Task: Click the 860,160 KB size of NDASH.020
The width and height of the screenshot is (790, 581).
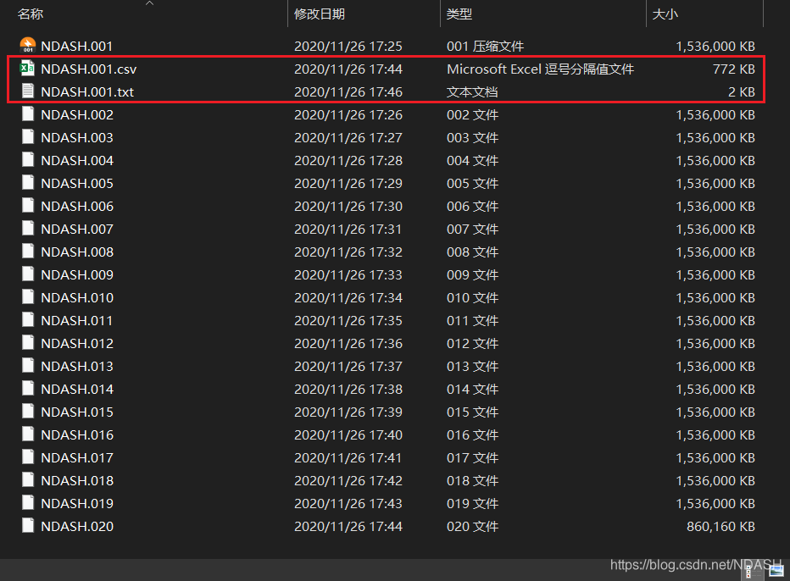Action: (721, 526)
